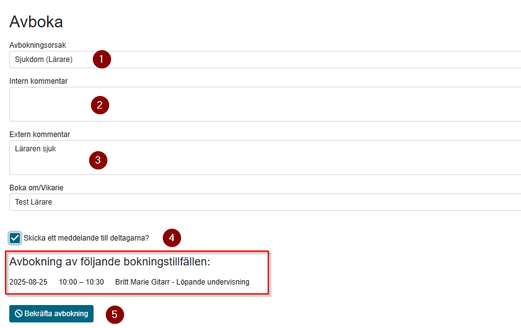Click the 'Avbokning av följande bokningstillfällen' heading
Screen dimensions: 521x328
tap(110, 262)
